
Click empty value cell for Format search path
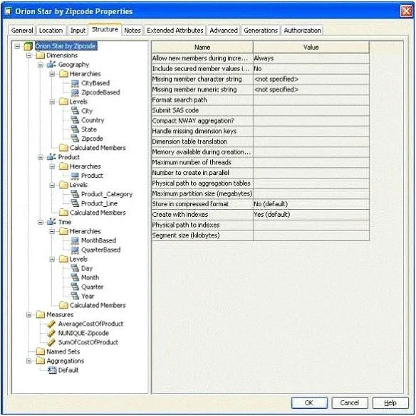[x=311, y=100]
